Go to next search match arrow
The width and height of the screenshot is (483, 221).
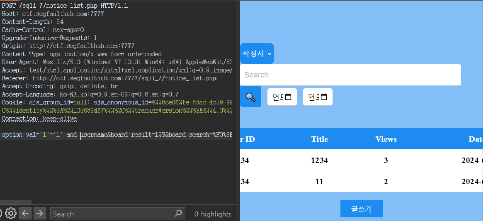[x=40, y=214]
